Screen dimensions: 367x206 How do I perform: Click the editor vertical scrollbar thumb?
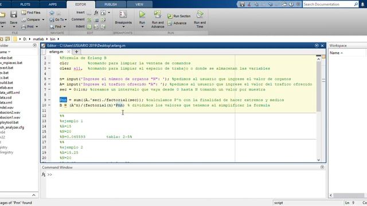[x=319, y=86]
